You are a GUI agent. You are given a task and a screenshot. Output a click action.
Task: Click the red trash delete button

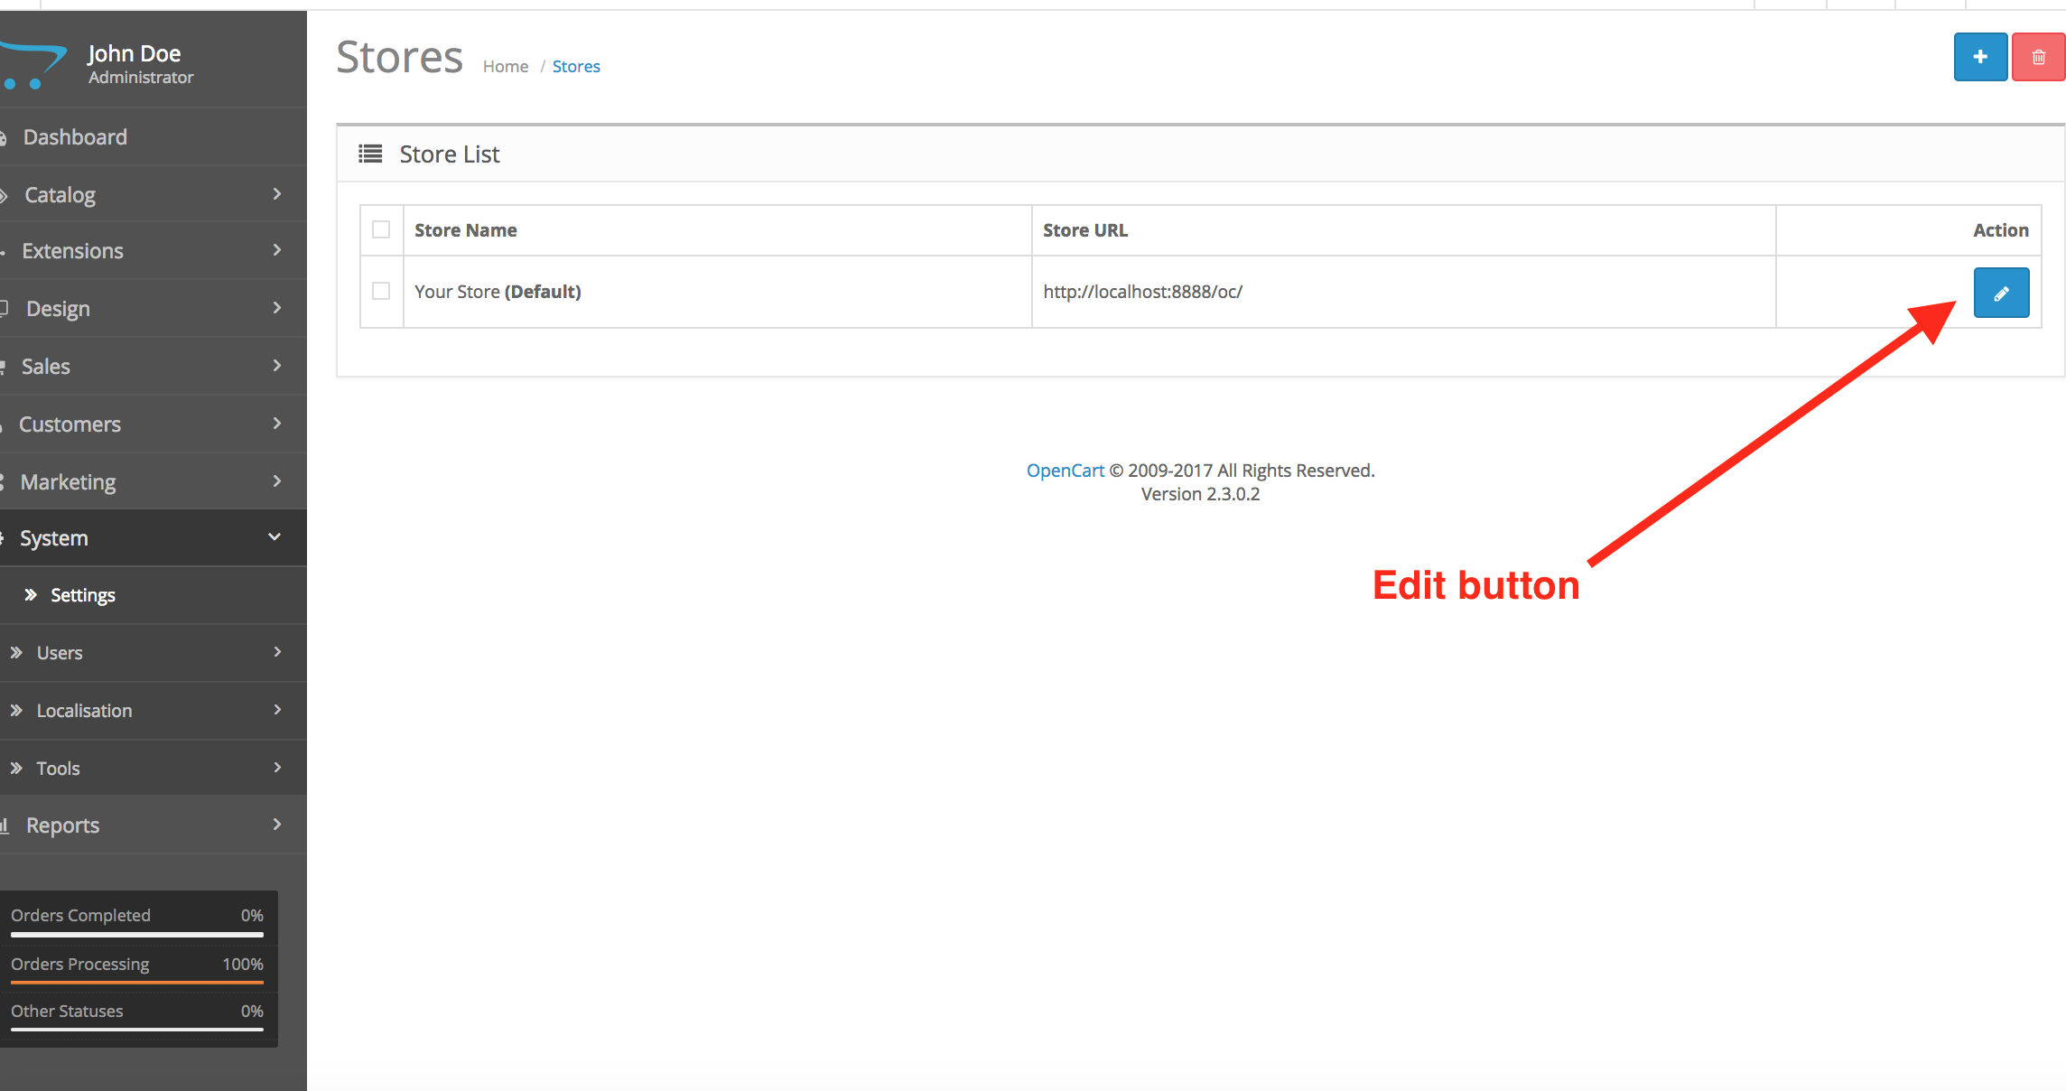click(2039, 57)
